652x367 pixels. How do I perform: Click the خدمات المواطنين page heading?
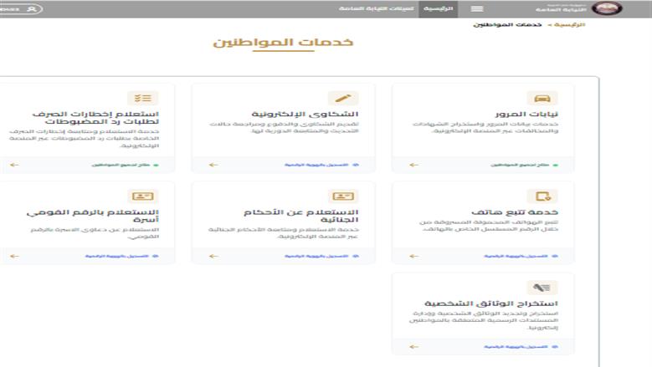pyautogui.click(x=283, y=43)
